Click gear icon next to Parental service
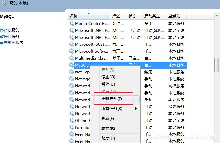Viewport: 220px width, 143px height. pyautogui.click(x=71, y=127)
